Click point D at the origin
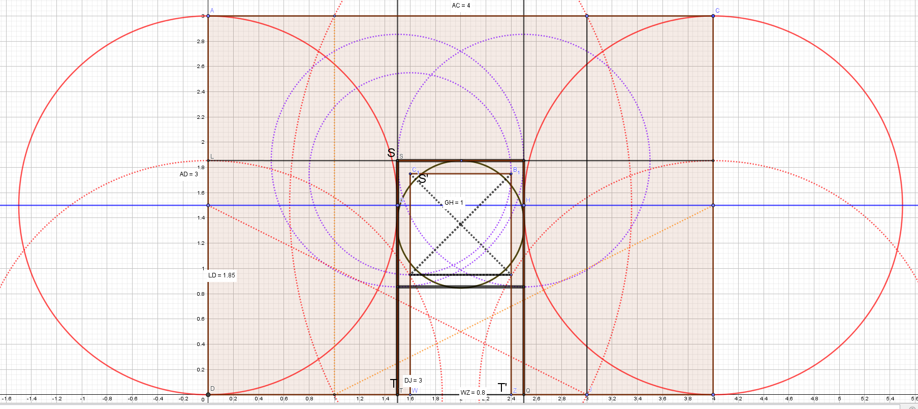The width and height of the screenshot is (918, 409). coord(208,394)
